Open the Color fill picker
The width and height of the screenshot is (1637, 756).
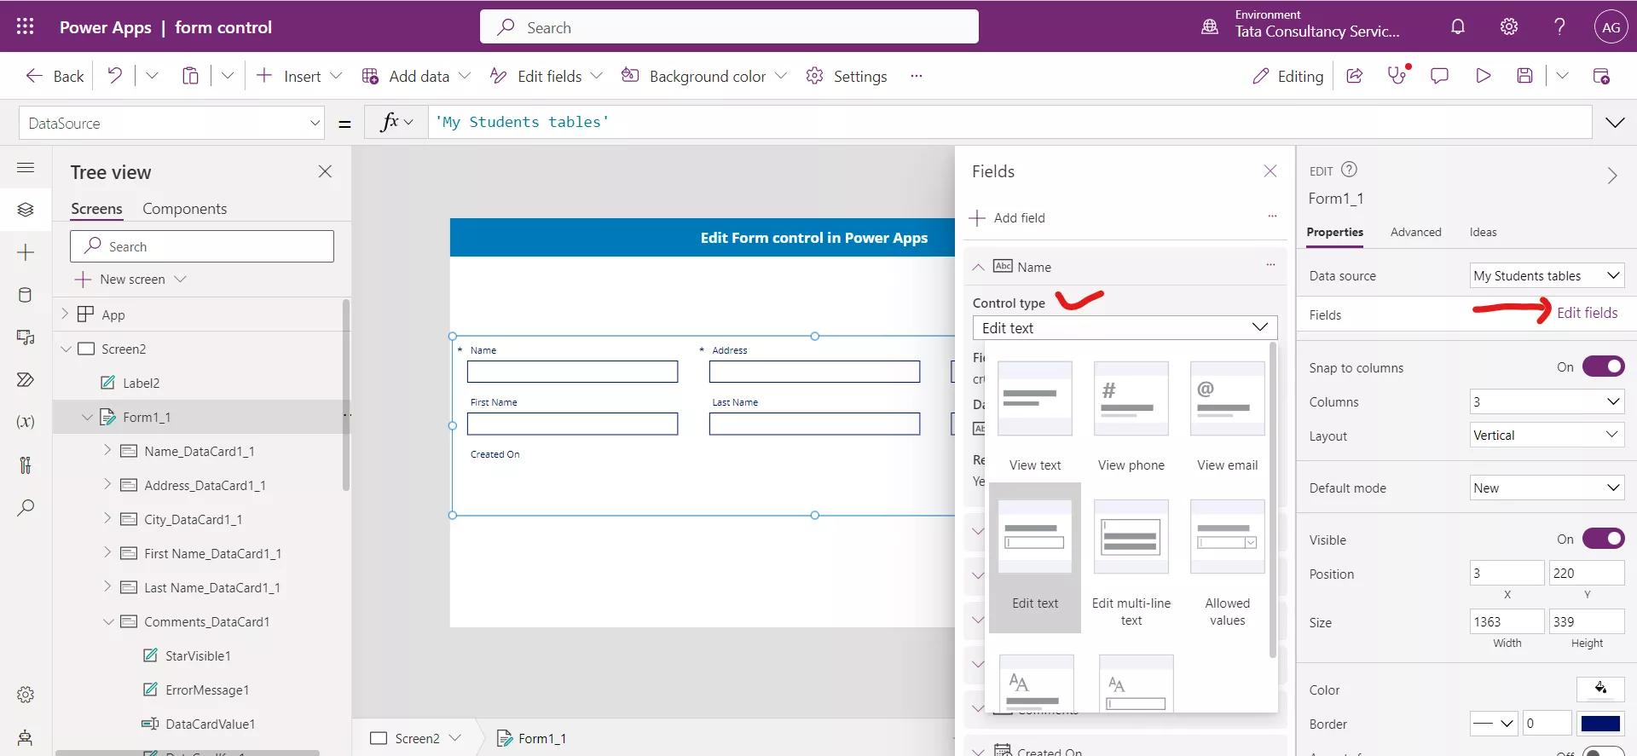[x=1600, y=689]
